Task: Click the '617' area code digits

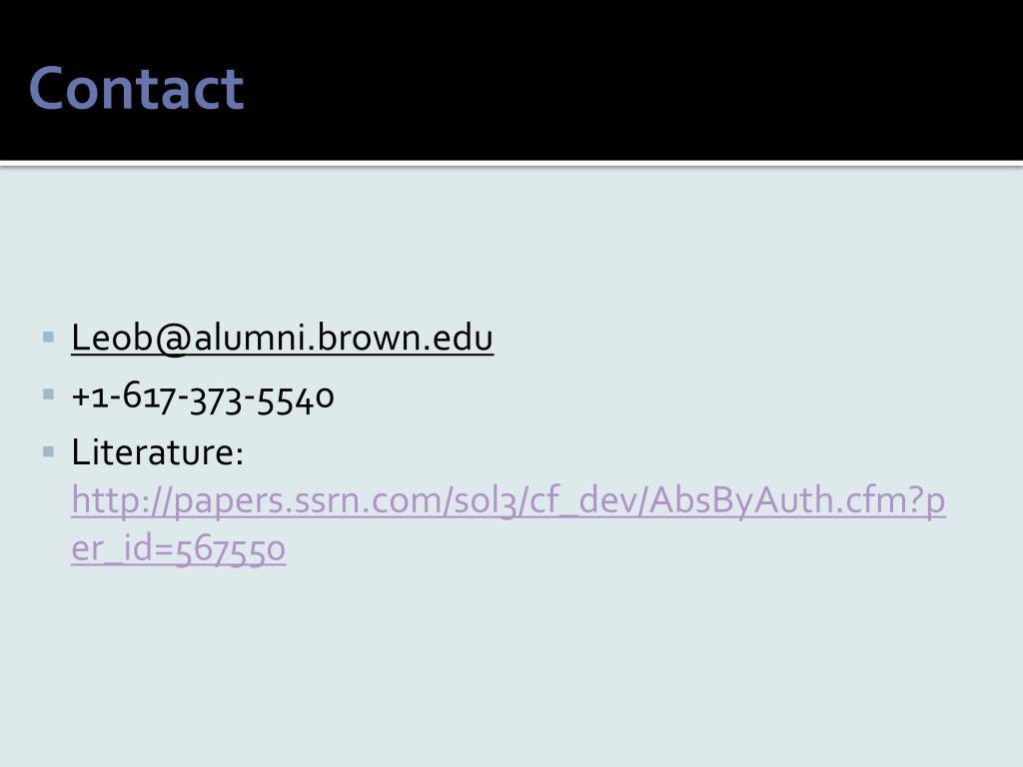Action: pyautogui.click(x=149, y=396)
